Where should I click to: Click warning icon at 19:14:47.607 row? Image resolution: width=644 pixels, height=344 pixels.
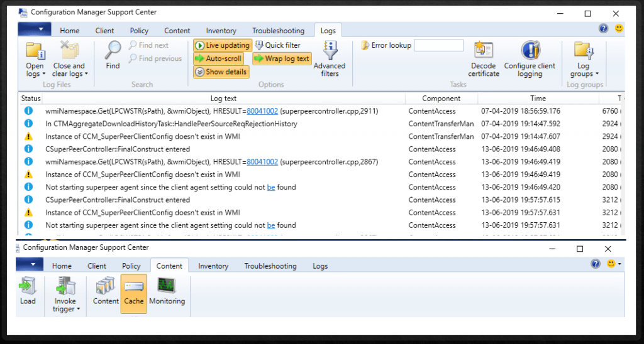[28, 137]
